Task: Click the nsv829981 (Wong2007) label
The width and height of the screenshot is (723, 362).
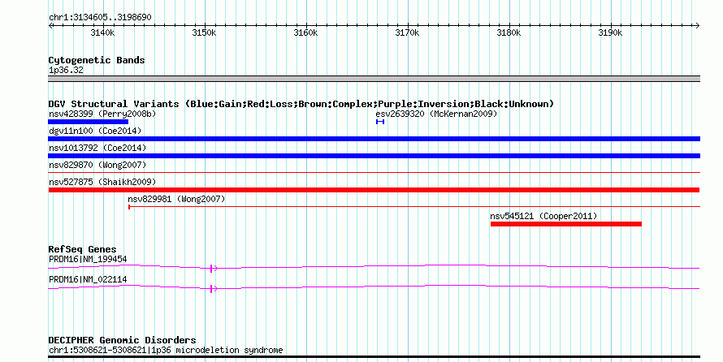Action: click(176, 199)
